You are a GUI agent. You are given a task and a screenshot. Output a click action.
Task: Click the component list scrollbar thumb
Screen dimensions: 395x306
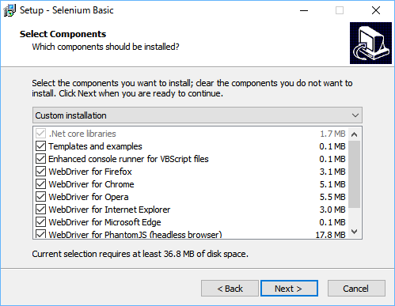pyautogui.click(x=355, y=174)
